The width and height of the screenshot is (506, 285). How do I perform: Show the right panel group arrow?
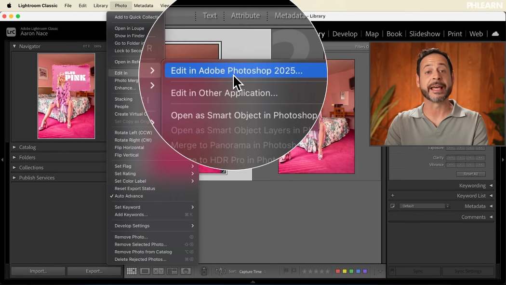pyautogui.click(x=503, y=160)
